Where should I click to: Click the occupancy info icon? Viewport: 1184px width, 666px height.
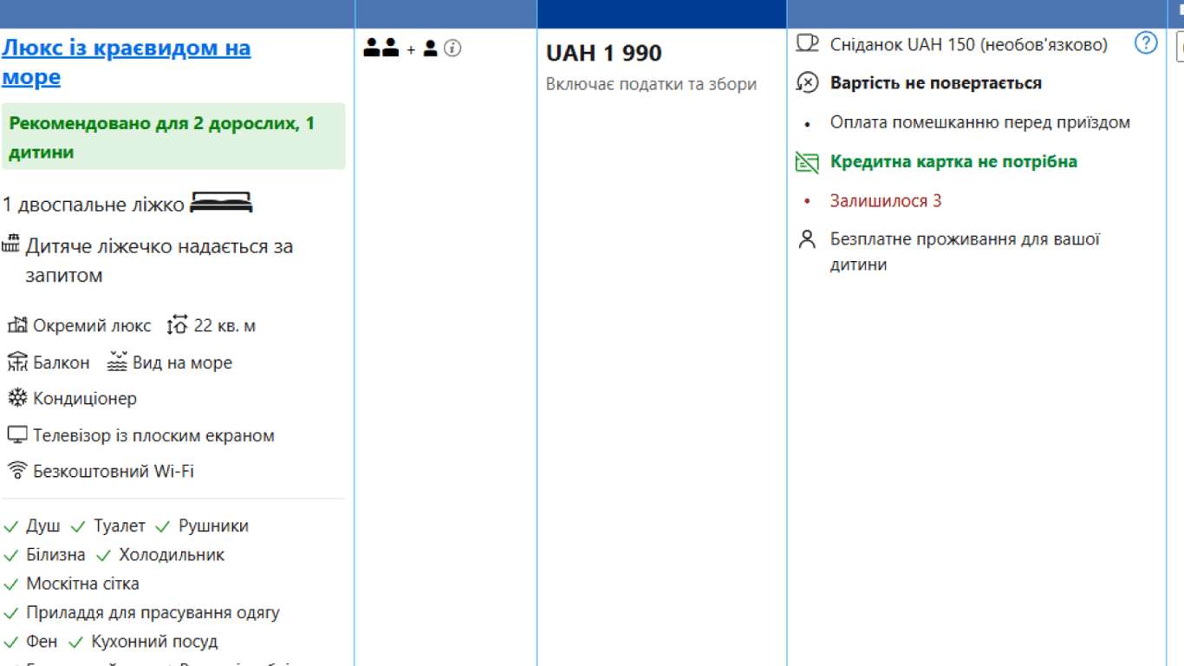tap(452, 49)
